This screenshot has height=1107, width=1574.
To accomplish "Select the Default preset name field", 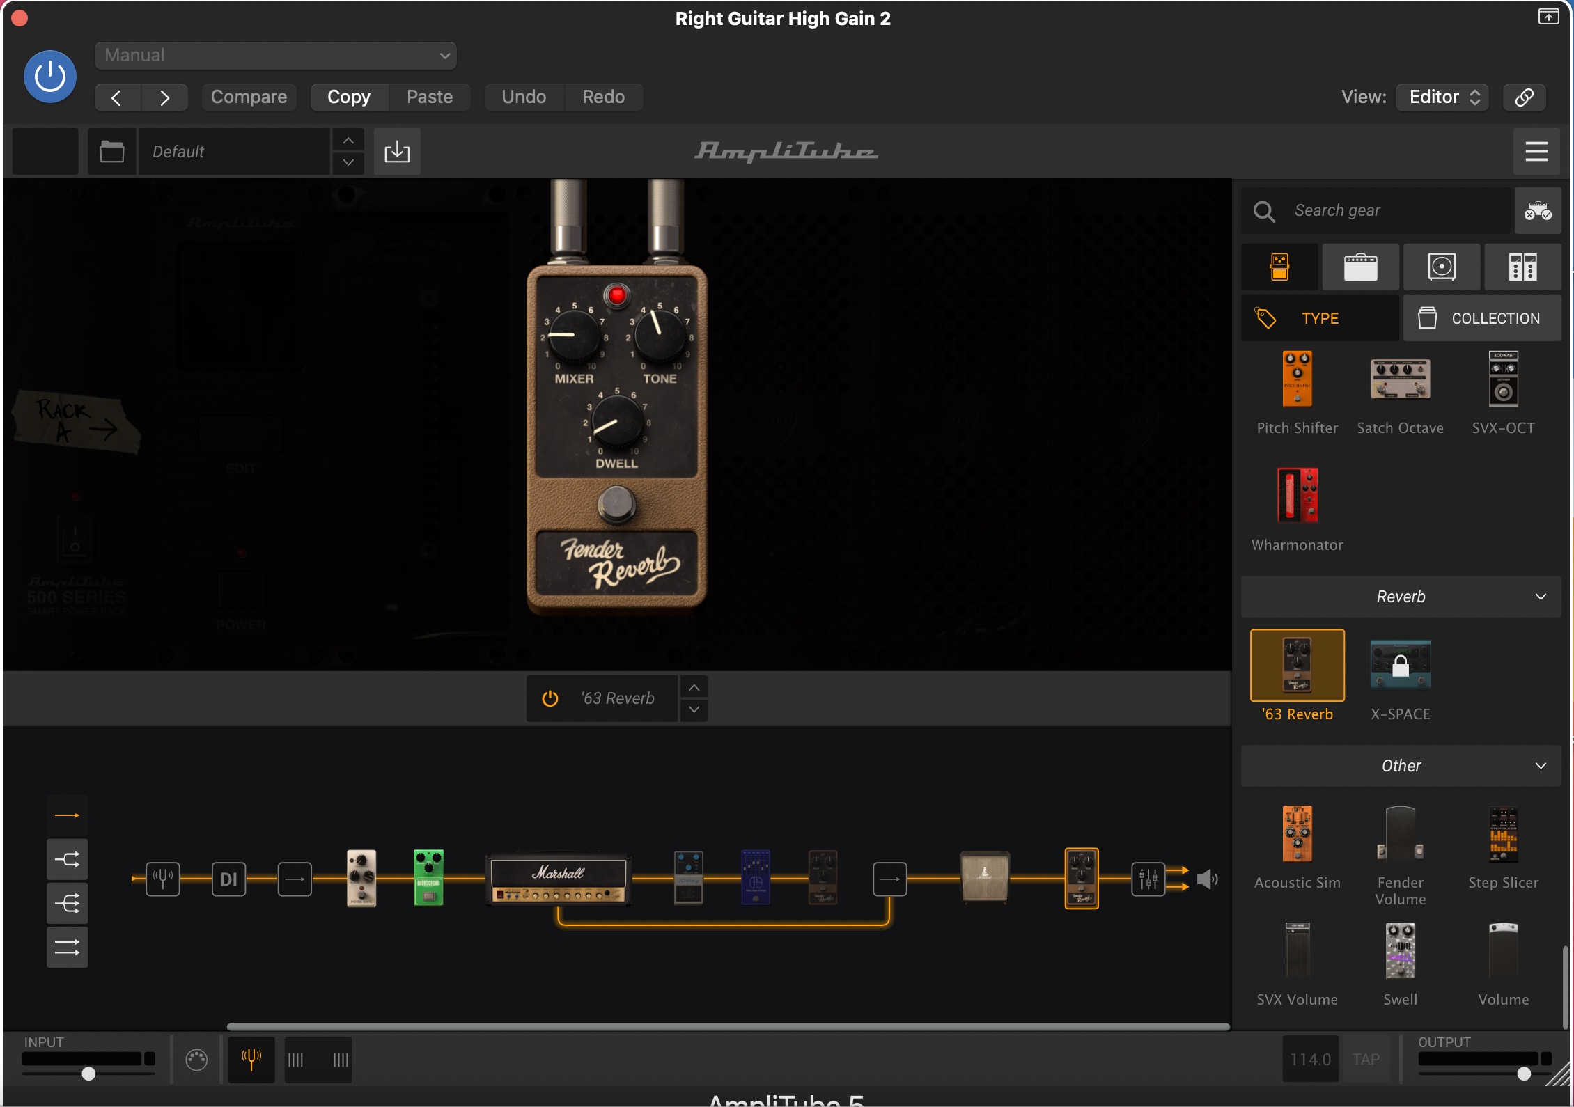I will click(x=233, y=151).
